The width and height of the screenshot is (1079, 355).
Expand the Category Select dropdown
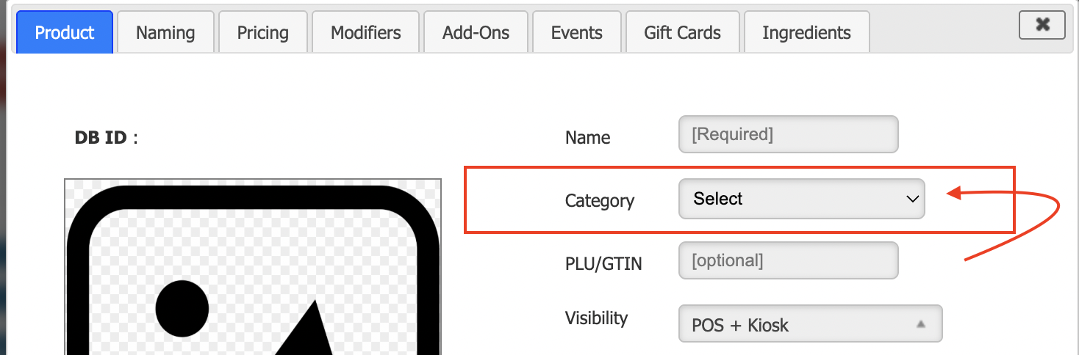801,199
